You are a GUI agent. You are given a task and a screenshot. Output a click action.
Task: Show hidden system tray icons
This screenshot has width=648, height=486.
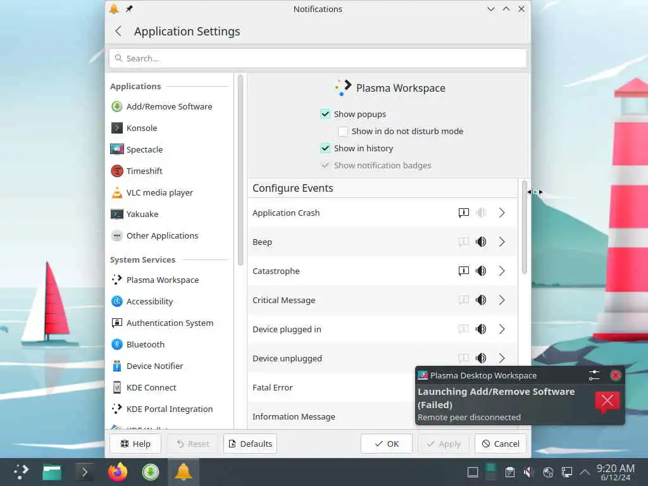[584, 472]
